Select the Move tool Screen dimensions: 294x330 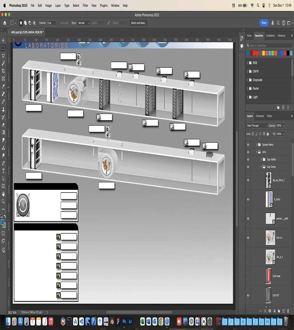3,40
